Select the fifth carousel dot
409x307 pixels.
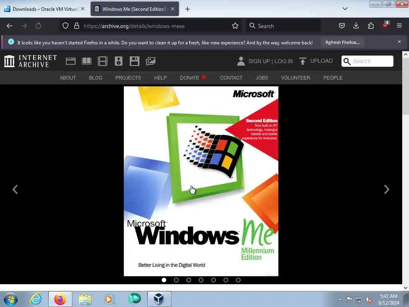[x=213, y=280]
